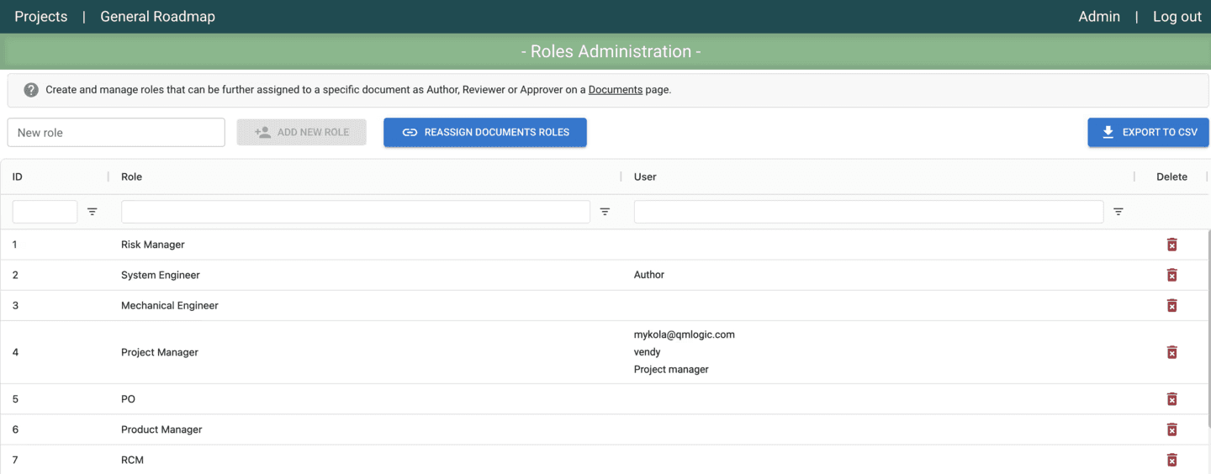Delete the Project Manager role

click(1171, 352)
